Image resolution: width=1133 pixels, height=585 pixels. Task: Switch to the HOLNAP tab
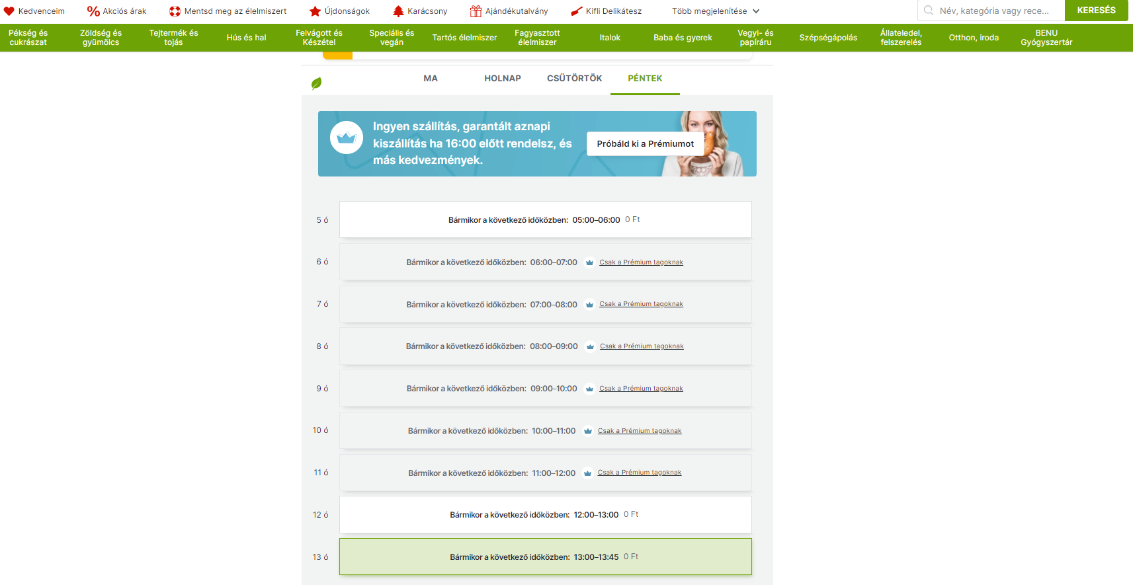tap(502, 79)
